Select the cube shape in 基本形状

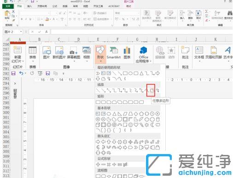[x=98, y=125]
